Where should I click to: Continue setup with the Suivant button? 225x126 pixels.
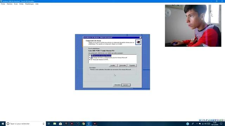pyautogui.click(x=126, y=85)
